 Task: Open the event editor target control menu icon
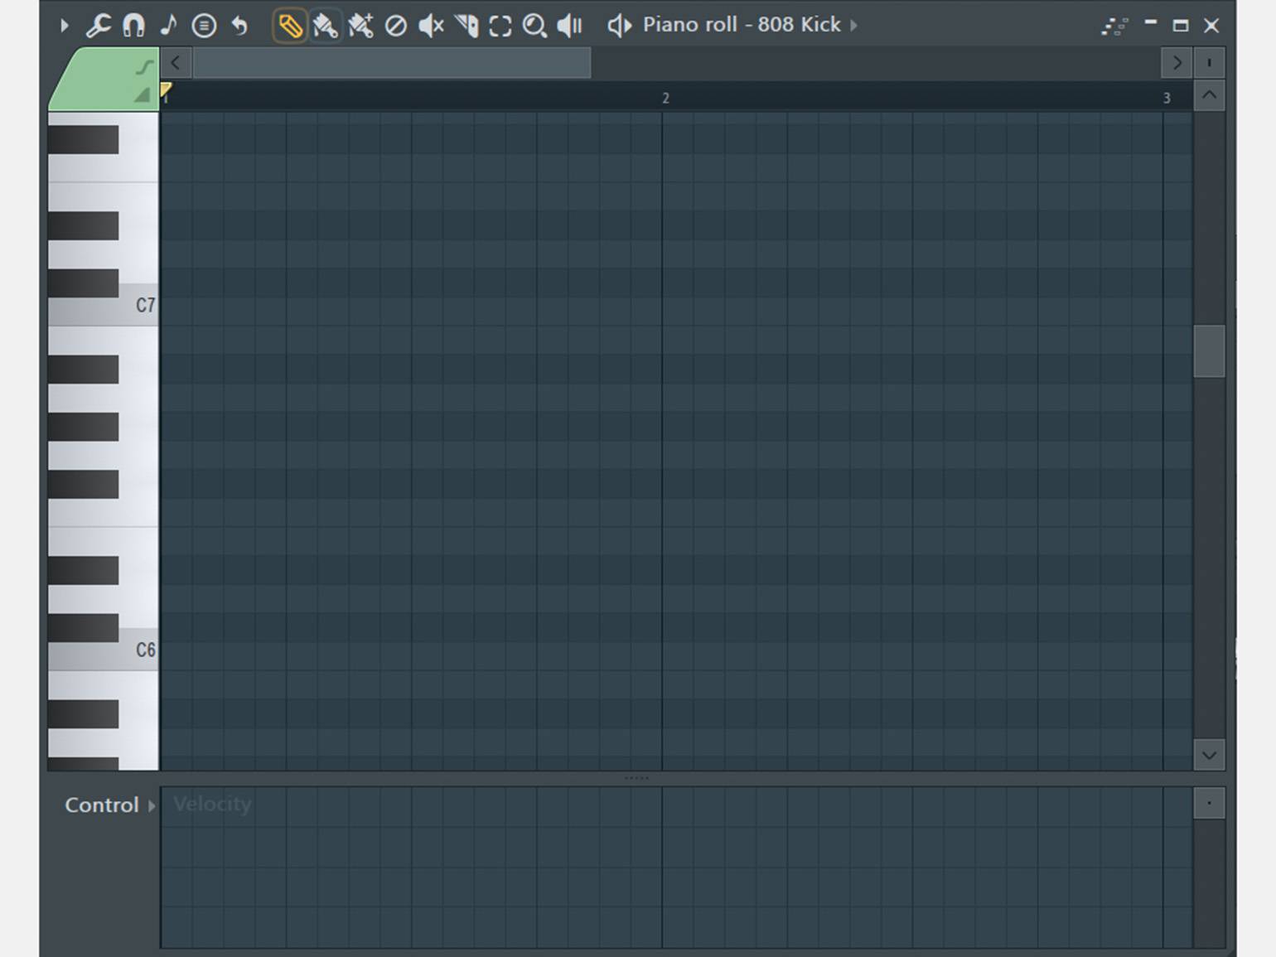tap(204, 26)
